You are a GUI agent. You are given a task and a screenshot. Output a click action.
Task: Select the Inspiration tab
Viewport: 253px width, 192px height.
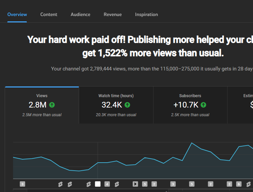tap(146, 14)
